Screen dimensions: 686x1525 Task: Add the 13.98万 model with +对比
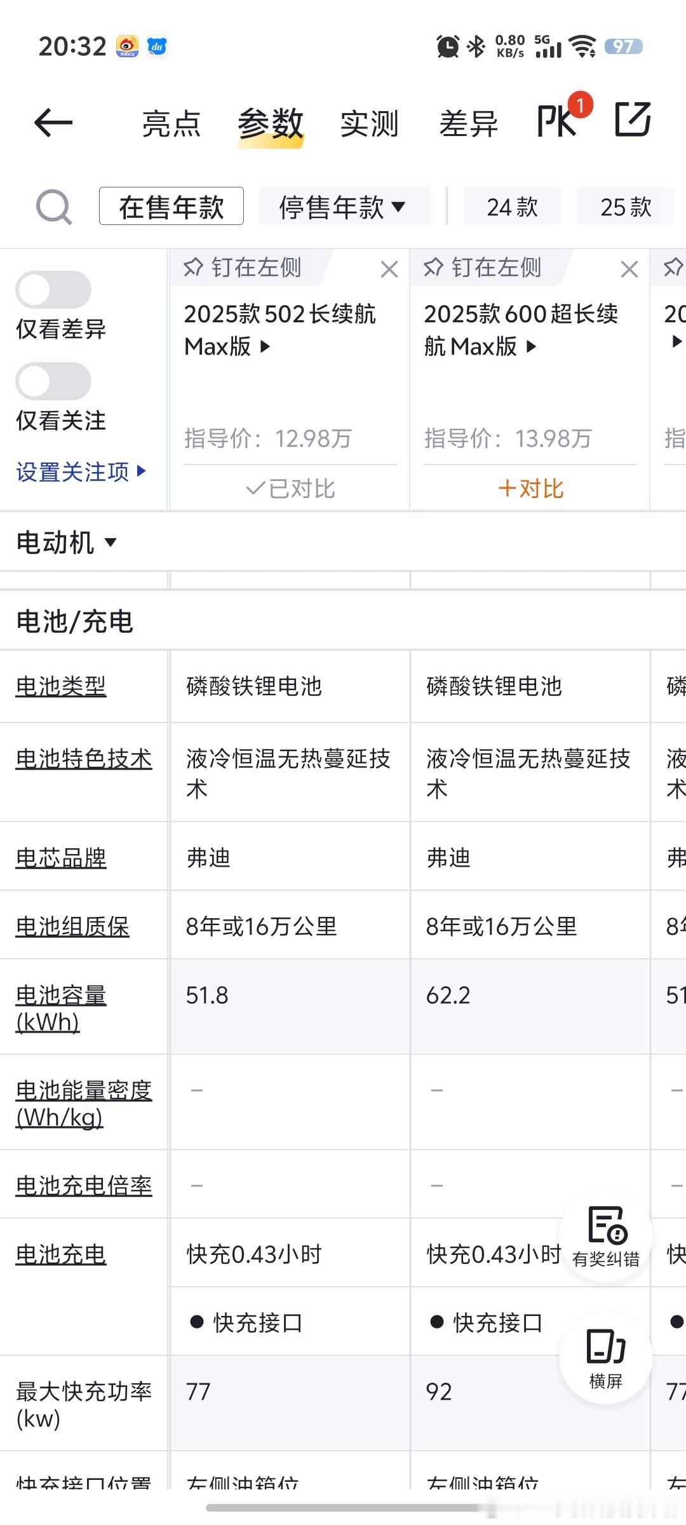point(530,489)
